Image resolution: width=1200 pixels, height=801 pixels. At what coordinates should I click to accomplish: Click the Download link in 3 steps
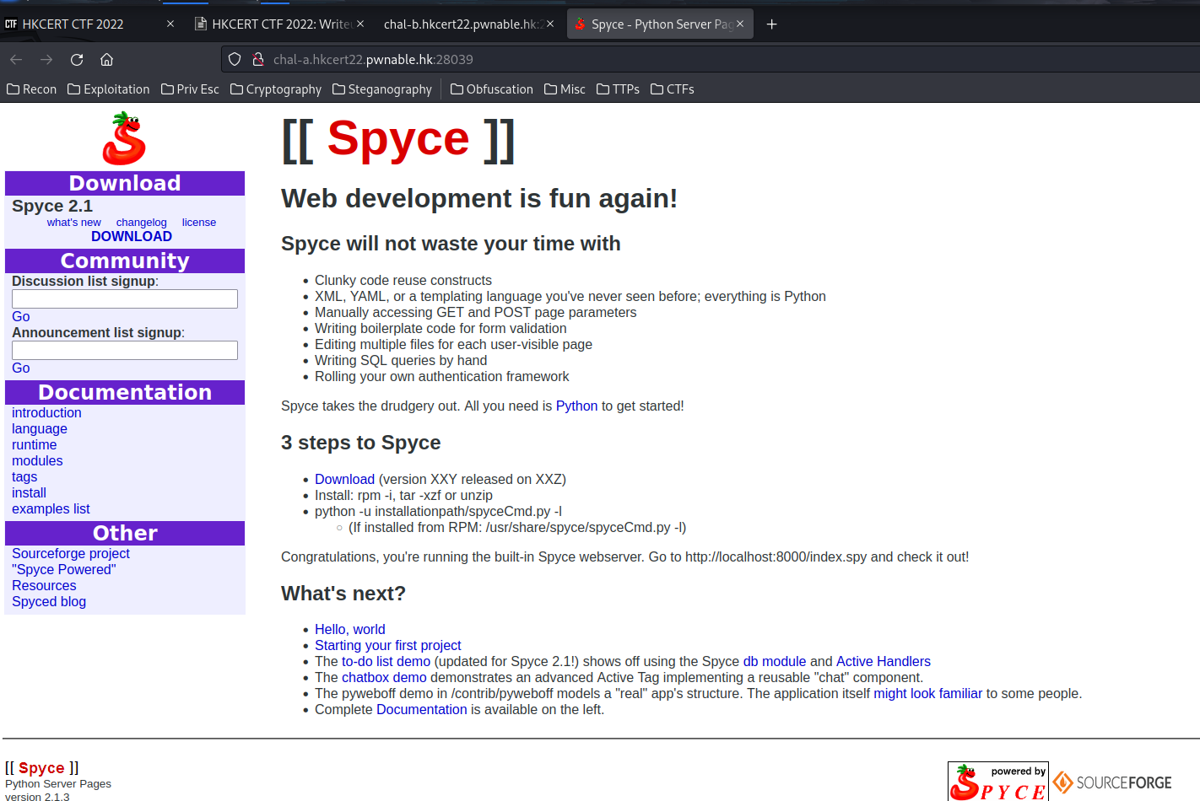click(344, 480)
